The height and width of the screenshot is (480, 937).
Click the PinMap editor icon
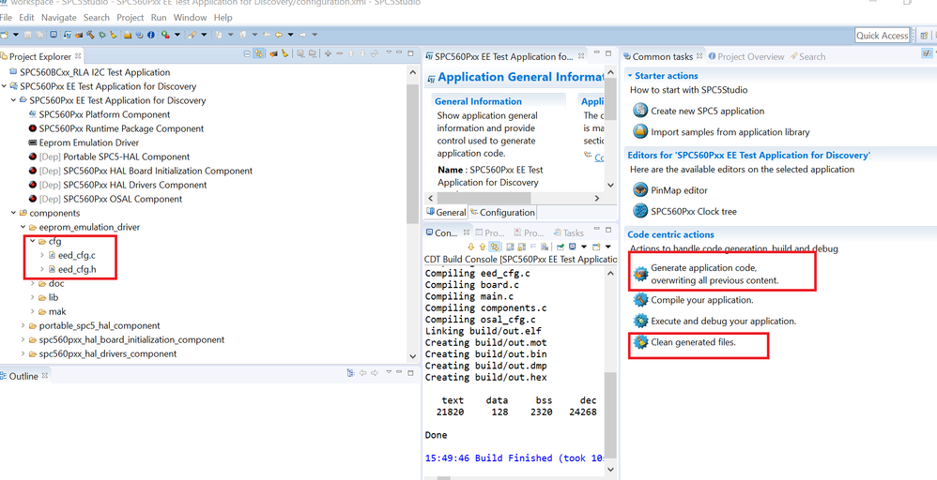[640, 190]
